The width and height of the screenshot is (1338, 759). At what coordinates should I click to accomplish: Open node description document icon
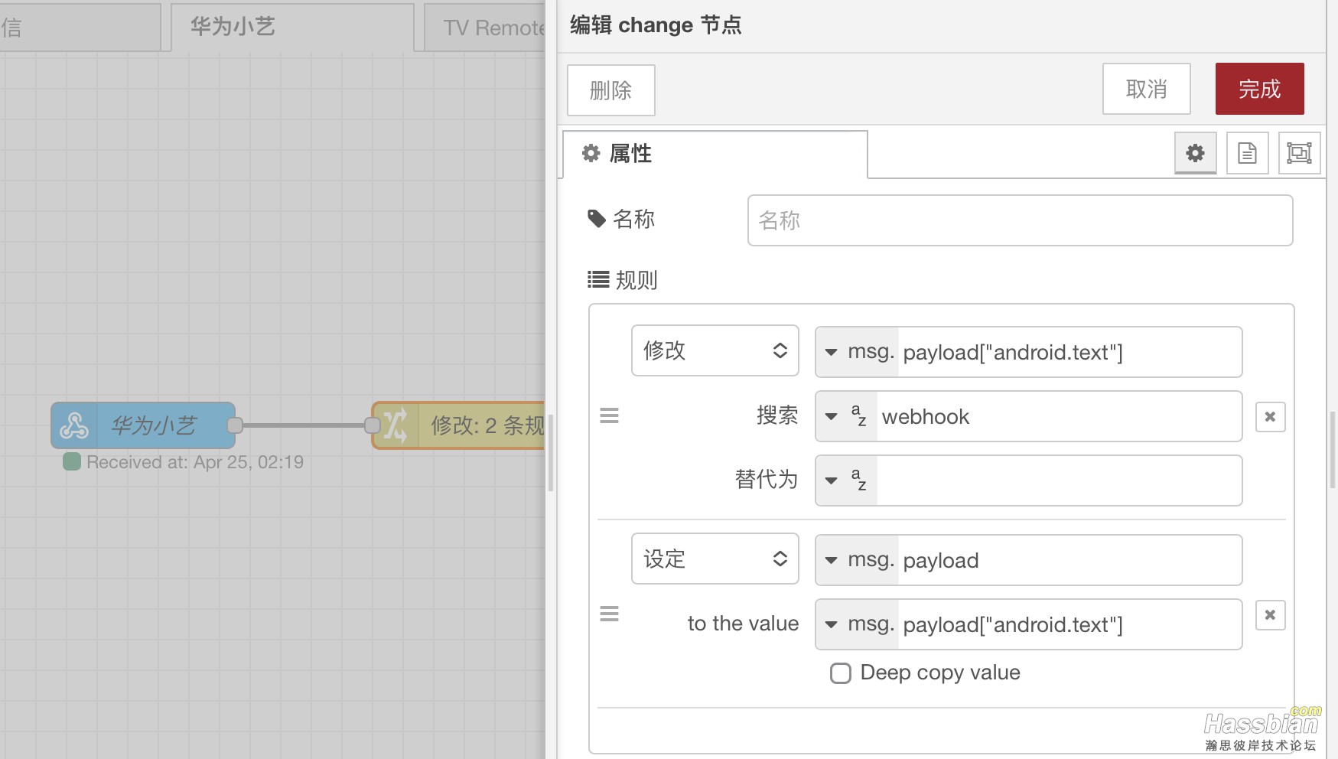pos(1247,153)
